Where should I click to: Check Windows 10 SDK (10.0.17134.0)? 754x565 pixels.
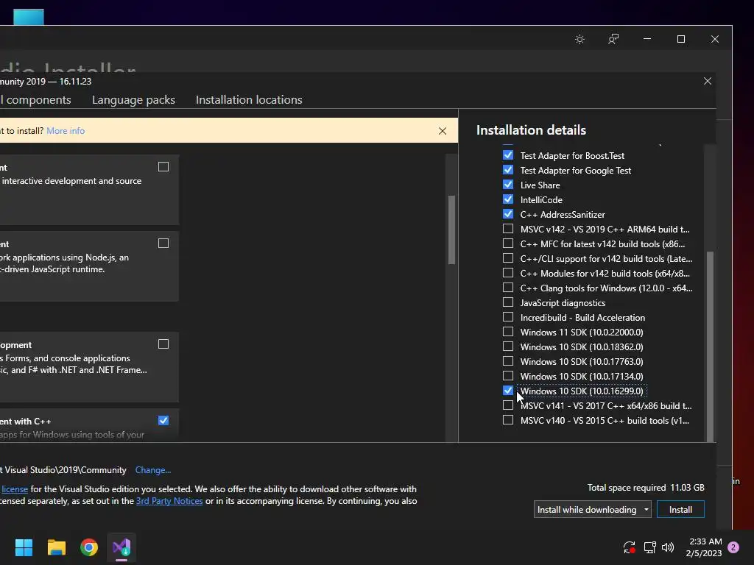[508, 376]
